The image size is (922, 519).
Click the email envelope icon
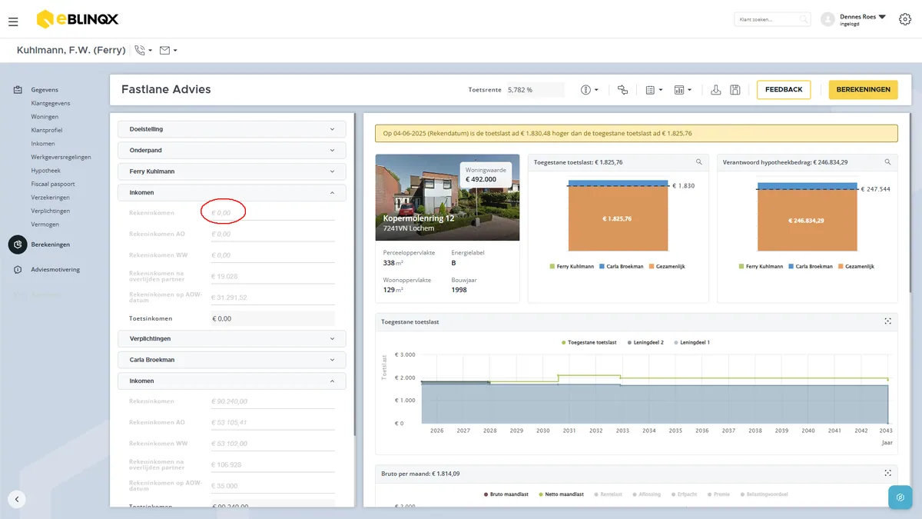(164, 50)
